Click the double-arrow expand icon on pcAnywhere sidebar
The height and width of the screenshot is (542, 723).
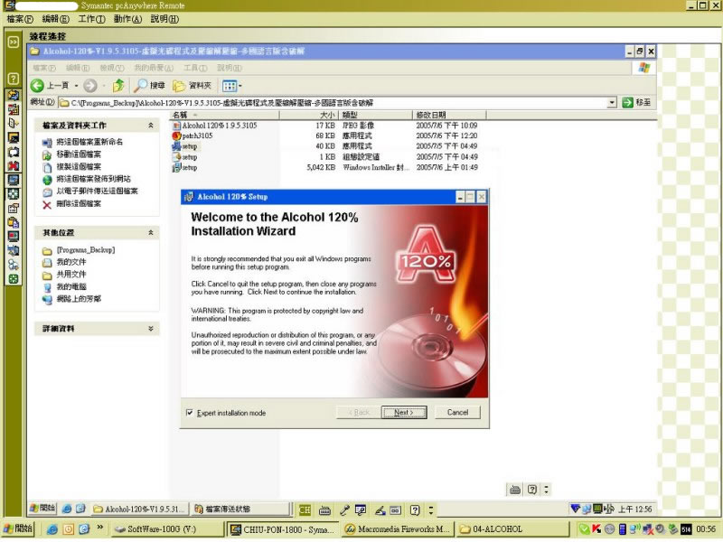tap(14, 42)
